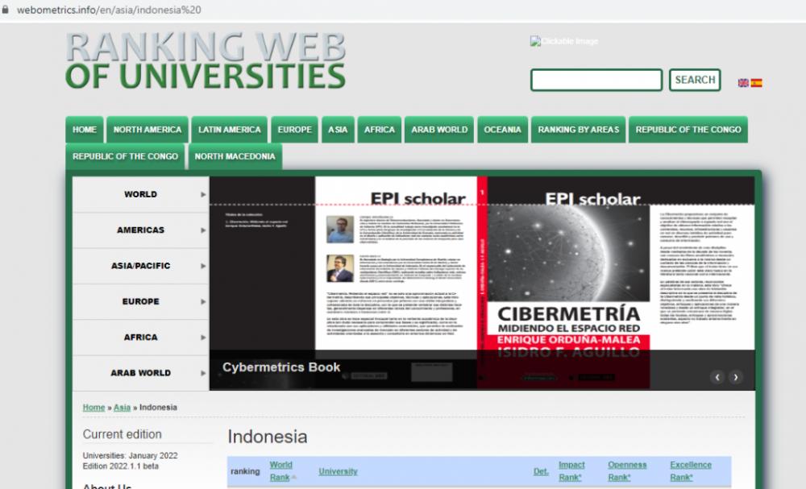
Task: Select EUROPE in the left sidebar menu
Action: tap(140, 301)
